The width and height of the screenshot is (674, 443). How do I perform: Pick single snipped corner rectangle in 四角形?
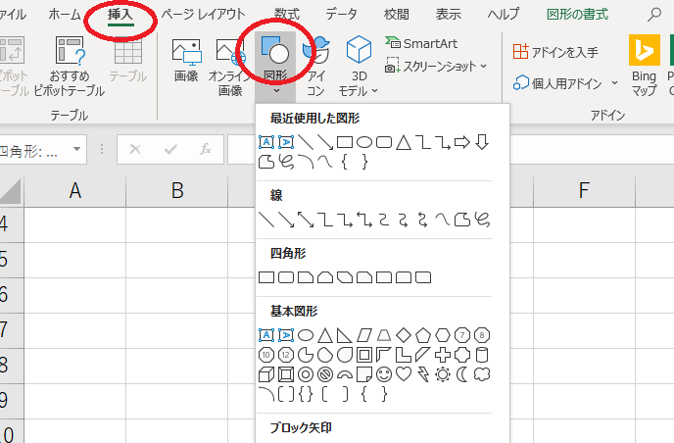pos(306,277)
